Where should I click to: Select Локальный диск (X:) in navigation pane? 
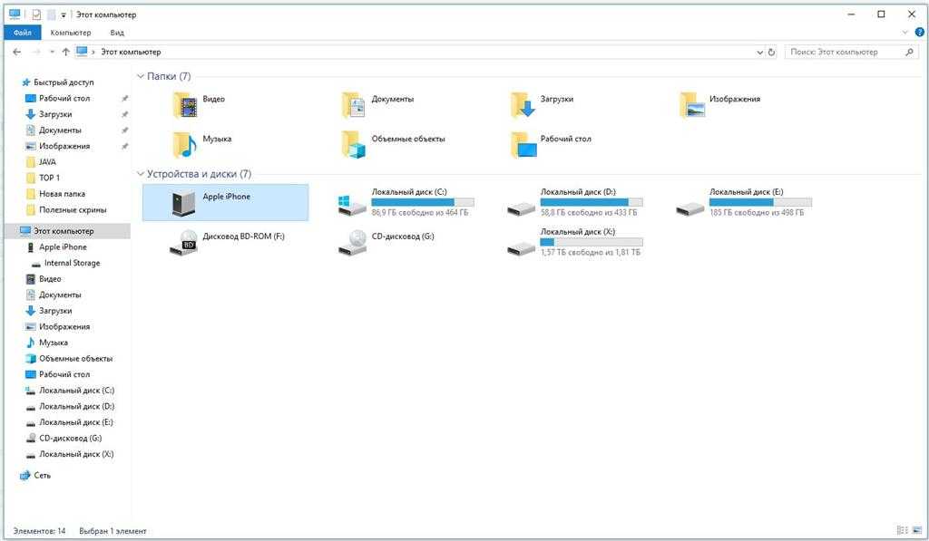(76, 455)
